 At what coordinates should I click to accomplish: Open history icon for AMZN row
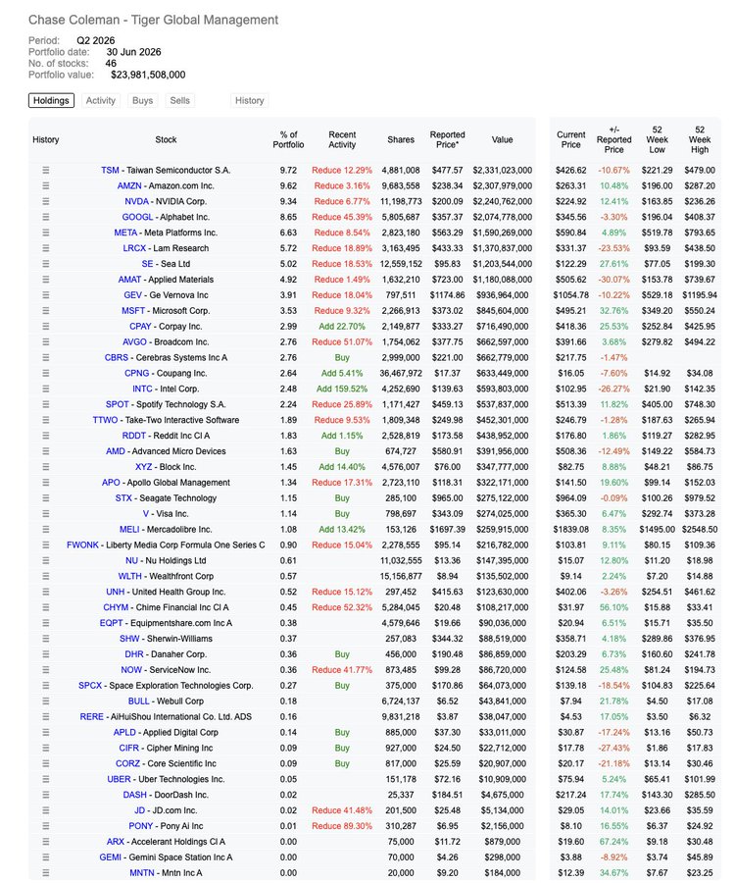coord(45,185)
